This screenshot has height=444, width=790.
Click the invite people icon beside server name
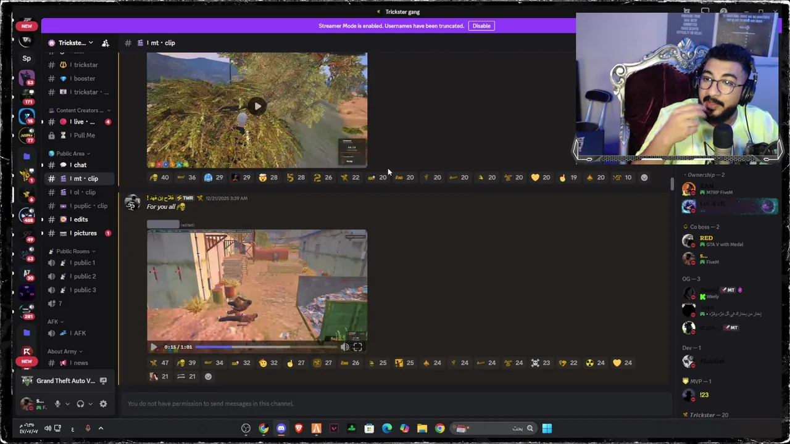click(x=106, y=43)
